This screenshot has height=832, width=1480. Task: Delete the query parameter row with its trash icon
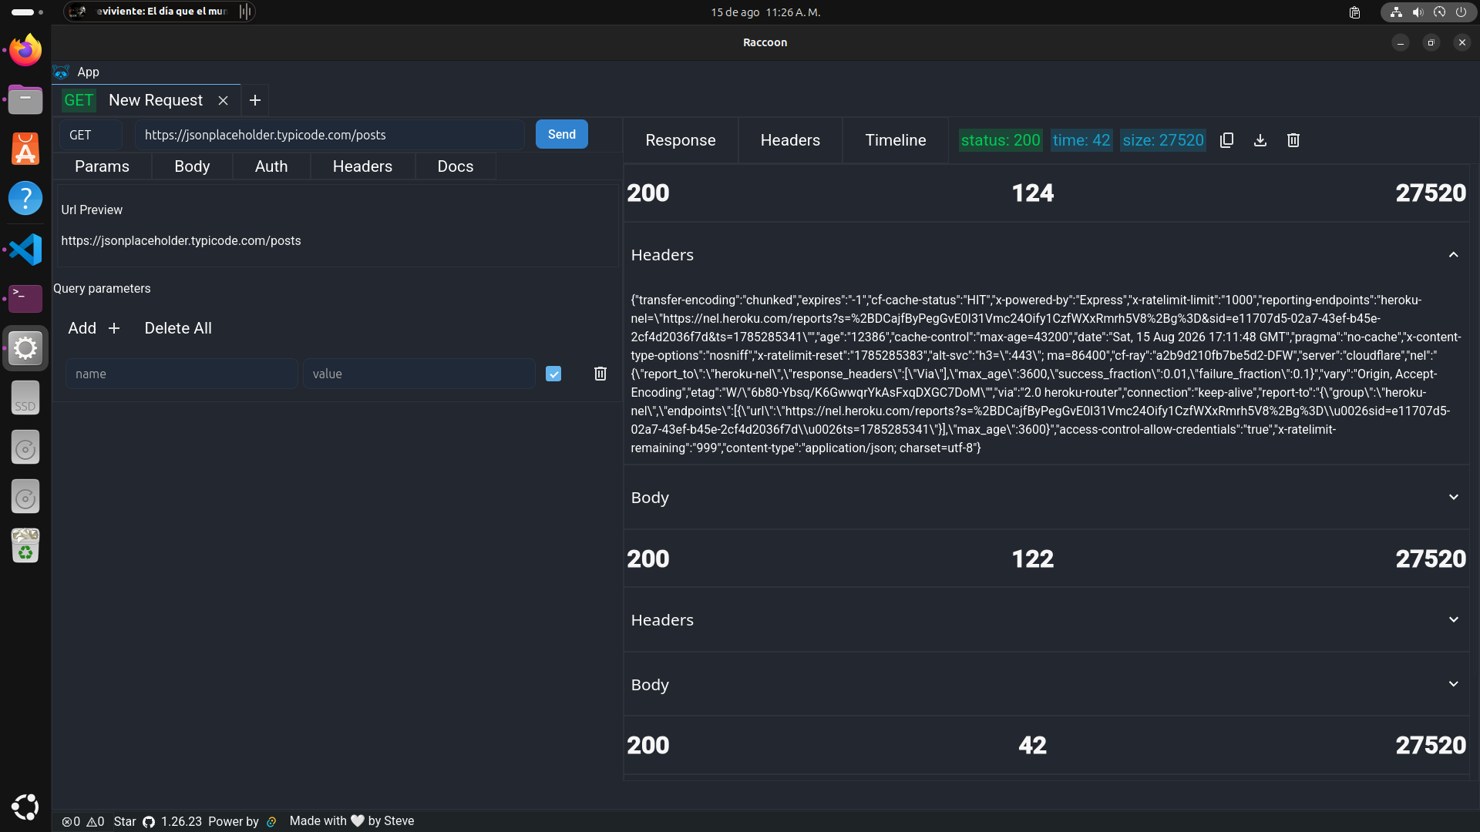(600, 374)
